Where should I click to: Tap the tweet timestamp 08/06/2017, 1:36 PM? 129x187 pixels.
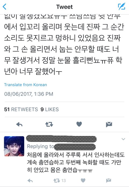click(28, 94)
